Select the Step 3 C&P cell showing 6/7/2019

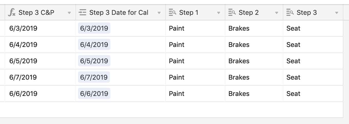pyautogui.click(x=40, y=77)
